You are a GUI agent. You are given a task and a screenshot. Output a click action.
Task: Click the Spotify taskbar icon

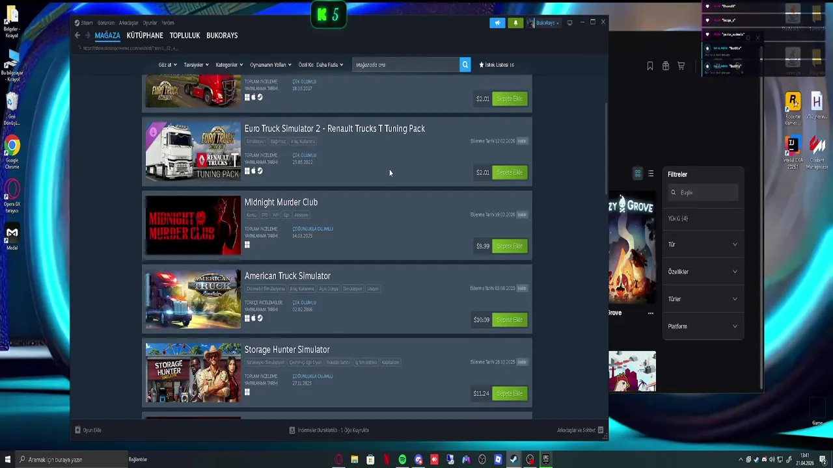pos(402,460)
